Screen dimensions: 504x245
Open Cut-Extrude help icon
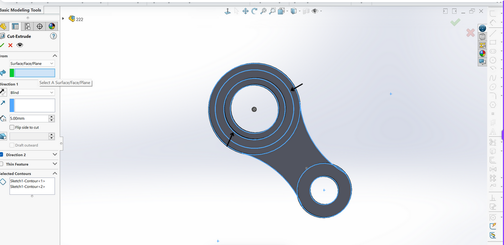(53, 36)
